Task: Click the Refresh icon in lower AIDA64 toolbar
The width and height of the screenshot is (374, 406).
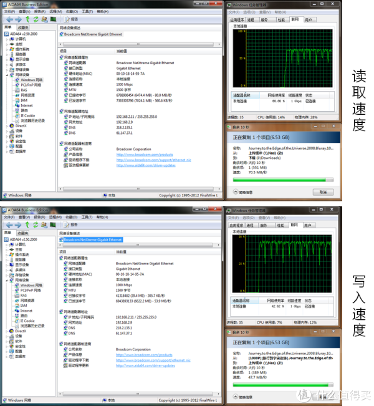Action: point(35,225)
